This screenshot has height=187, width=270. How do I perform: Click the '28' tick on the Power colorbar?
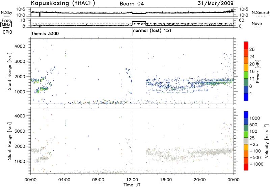[x=252, y=49]
